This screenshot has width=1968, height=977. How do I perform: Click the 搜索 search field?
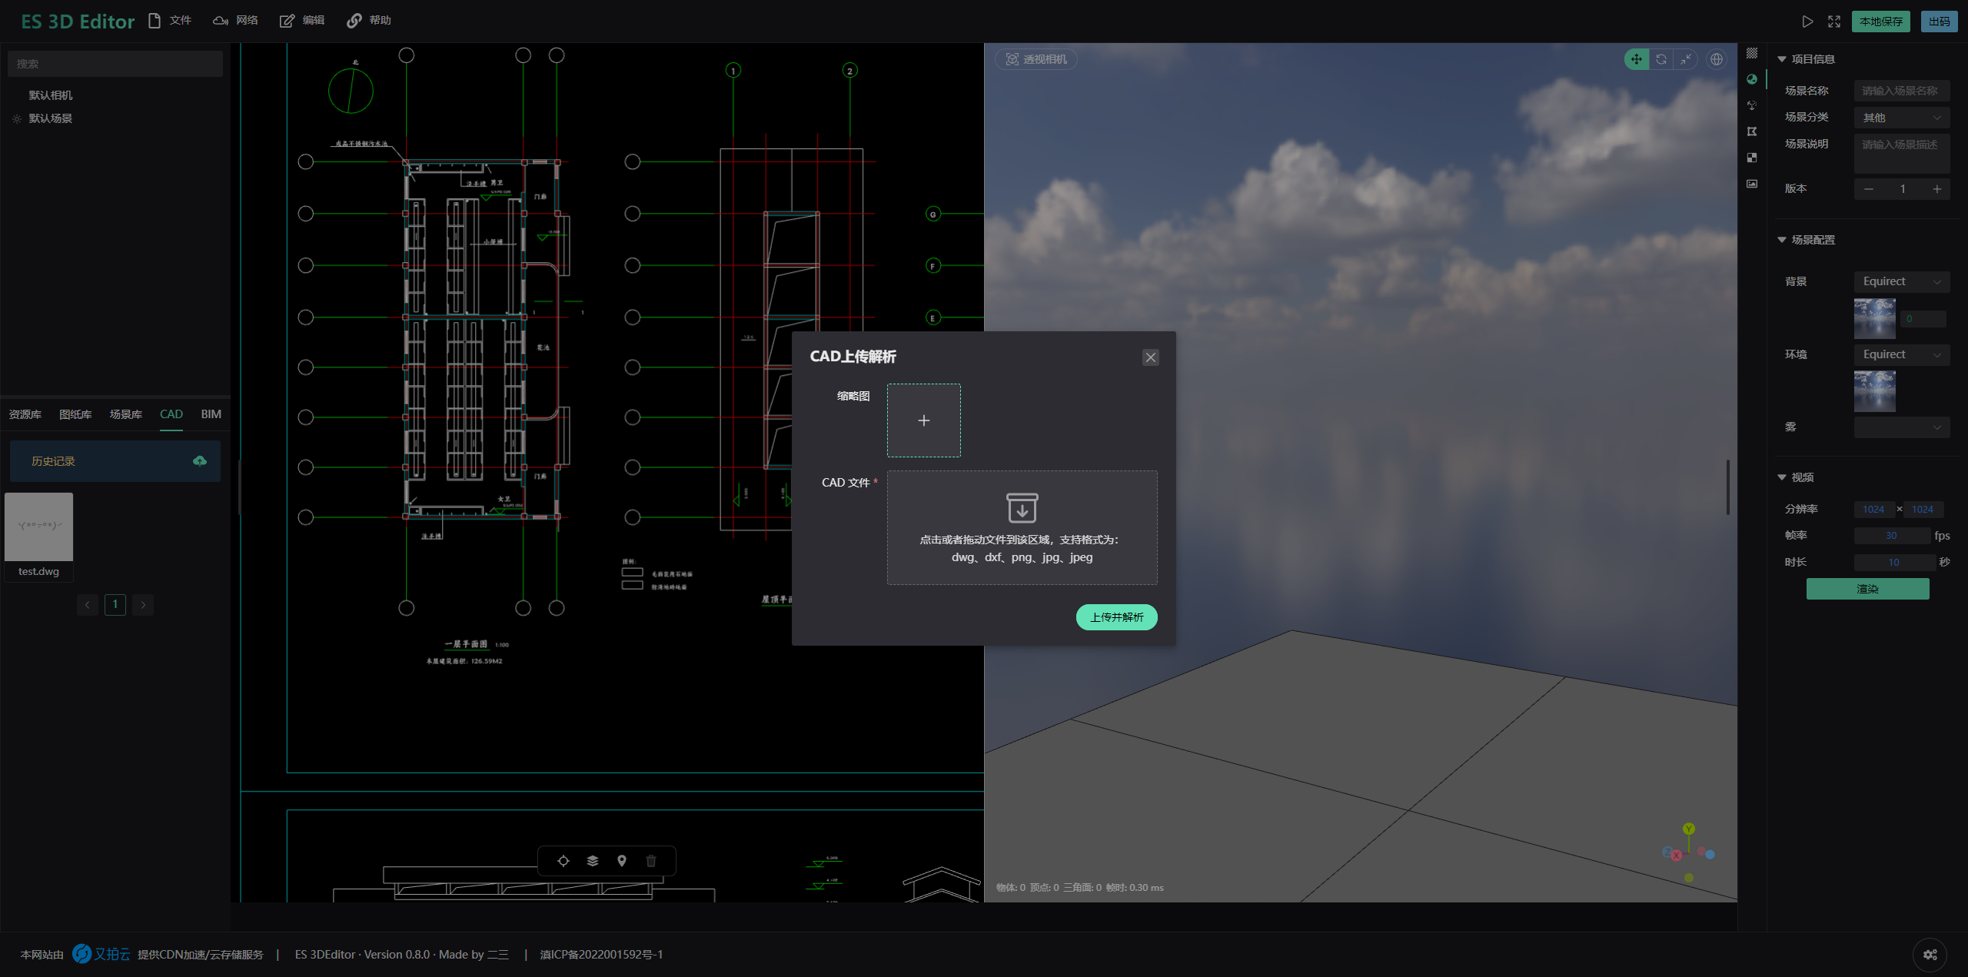coord(115,64)
